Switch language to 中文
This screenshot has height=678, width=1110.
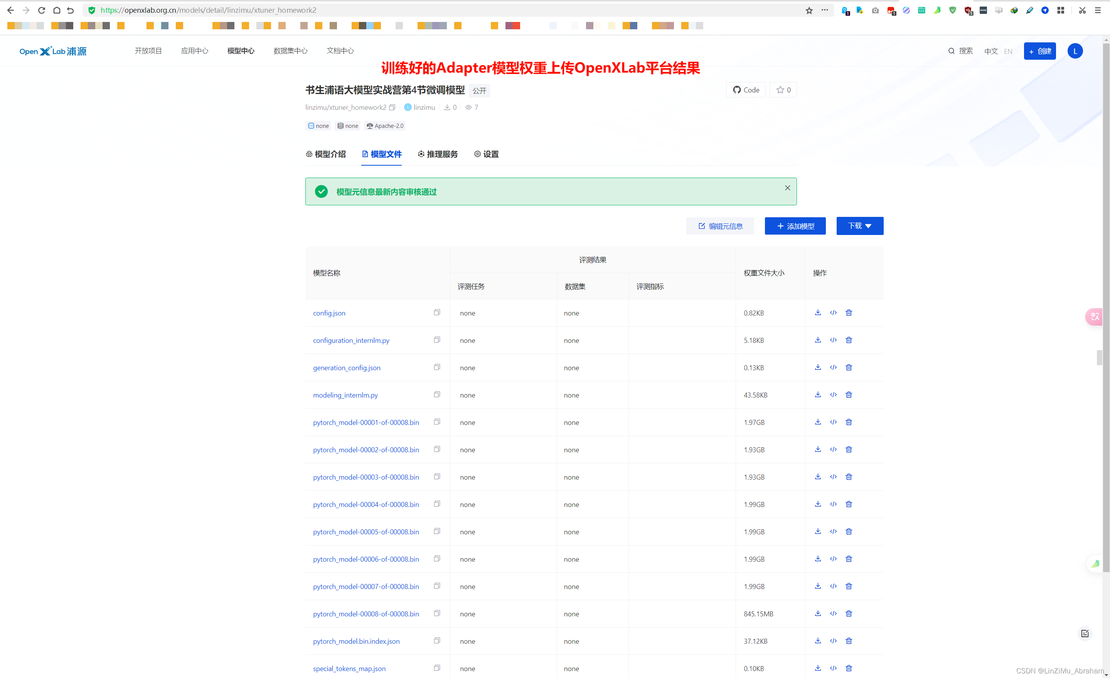[x=991, y=51]
